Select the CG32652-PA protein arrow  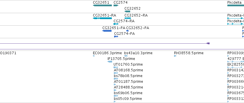tap(127, 31)
